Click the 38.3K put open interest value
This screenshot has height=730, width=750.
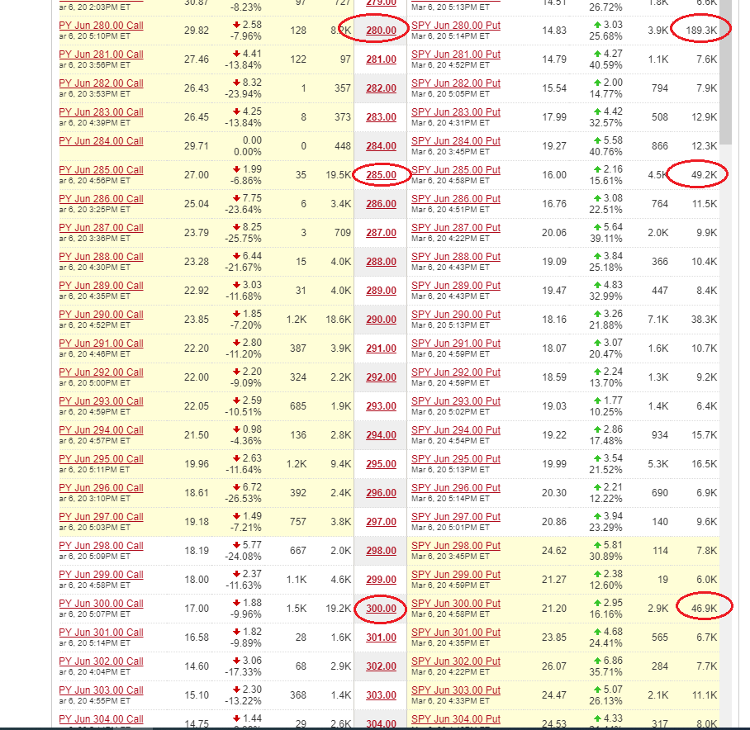[x=704, y=319]
